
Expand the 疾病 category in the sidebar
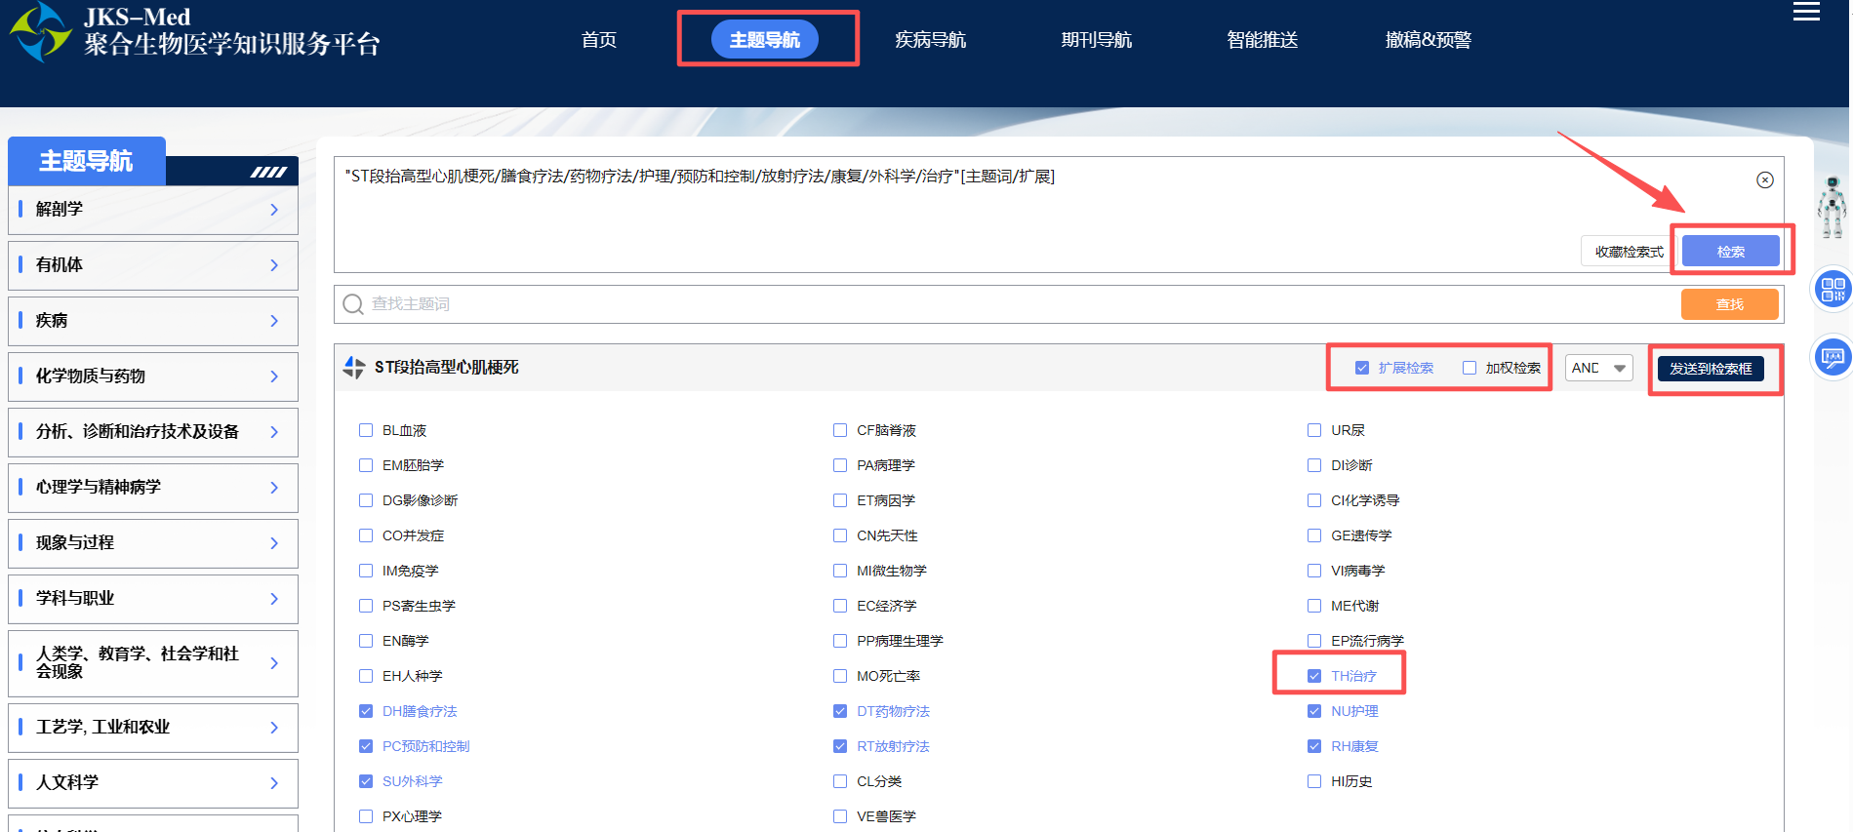click(x=153, y=321)
